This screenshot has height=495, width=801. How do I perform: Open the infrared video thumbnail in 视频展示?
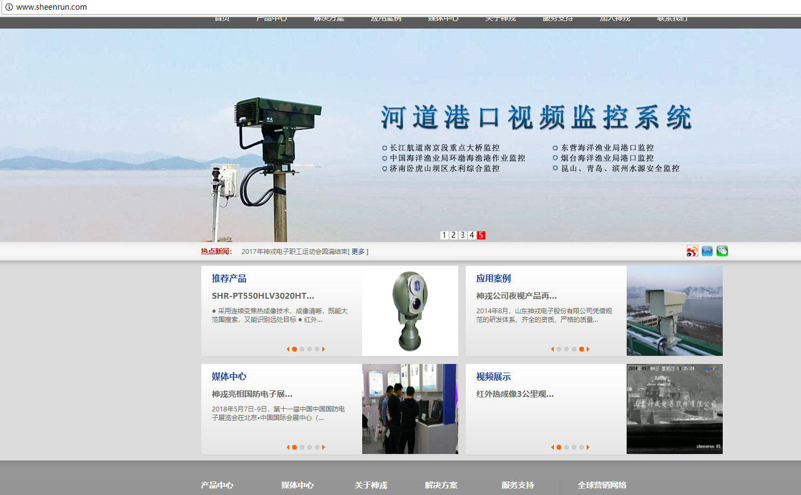675,409
